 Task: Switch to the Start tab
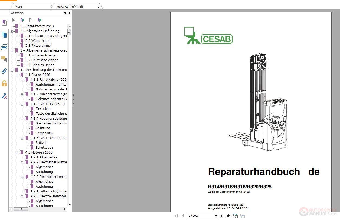(19, 7)
